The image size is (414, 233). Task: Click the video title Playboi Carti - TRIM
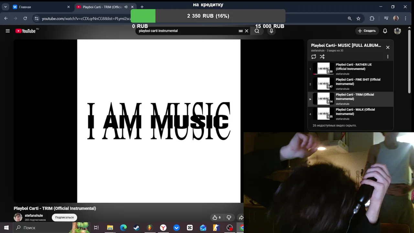55,208
